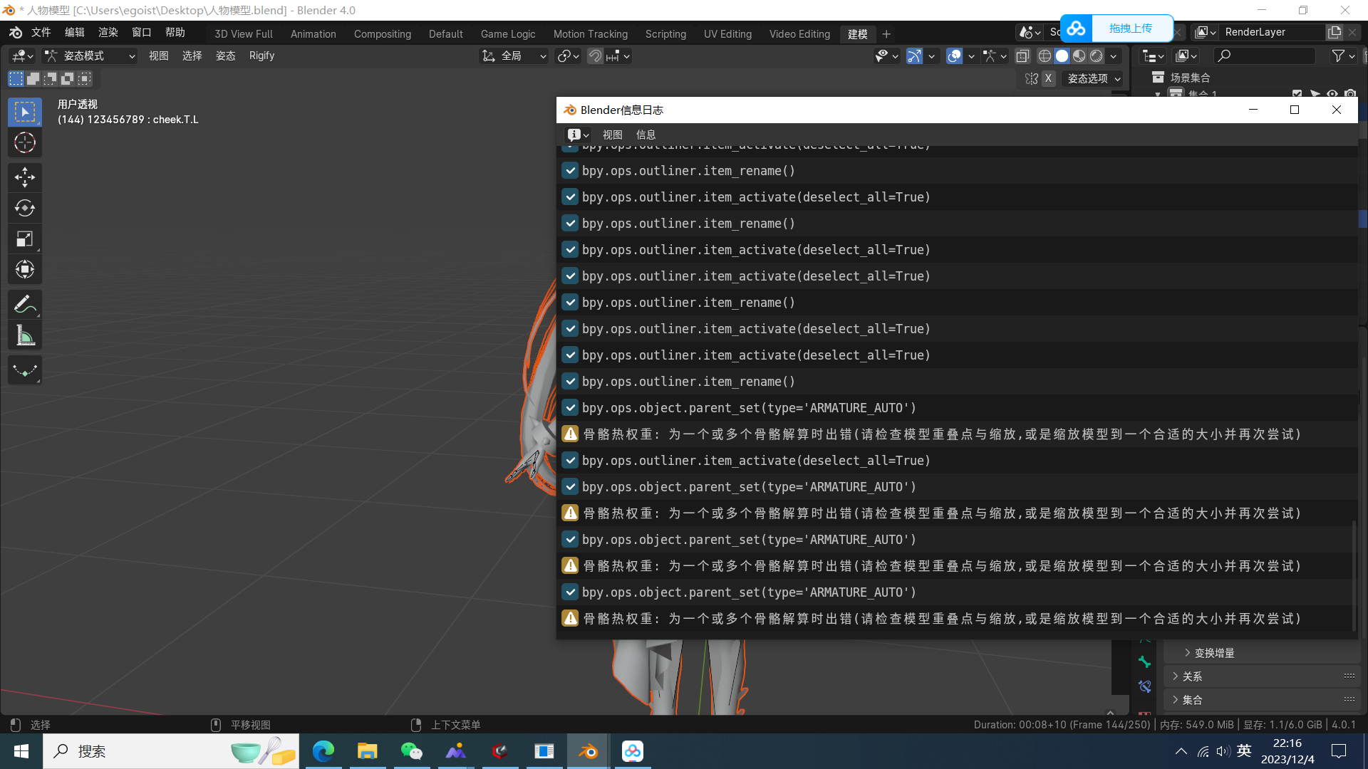Click the Blender logo menu icon

click(16, 33)
